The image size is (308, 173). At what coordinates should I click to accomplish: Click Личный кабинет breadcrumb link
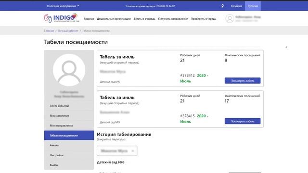(68, 31)
